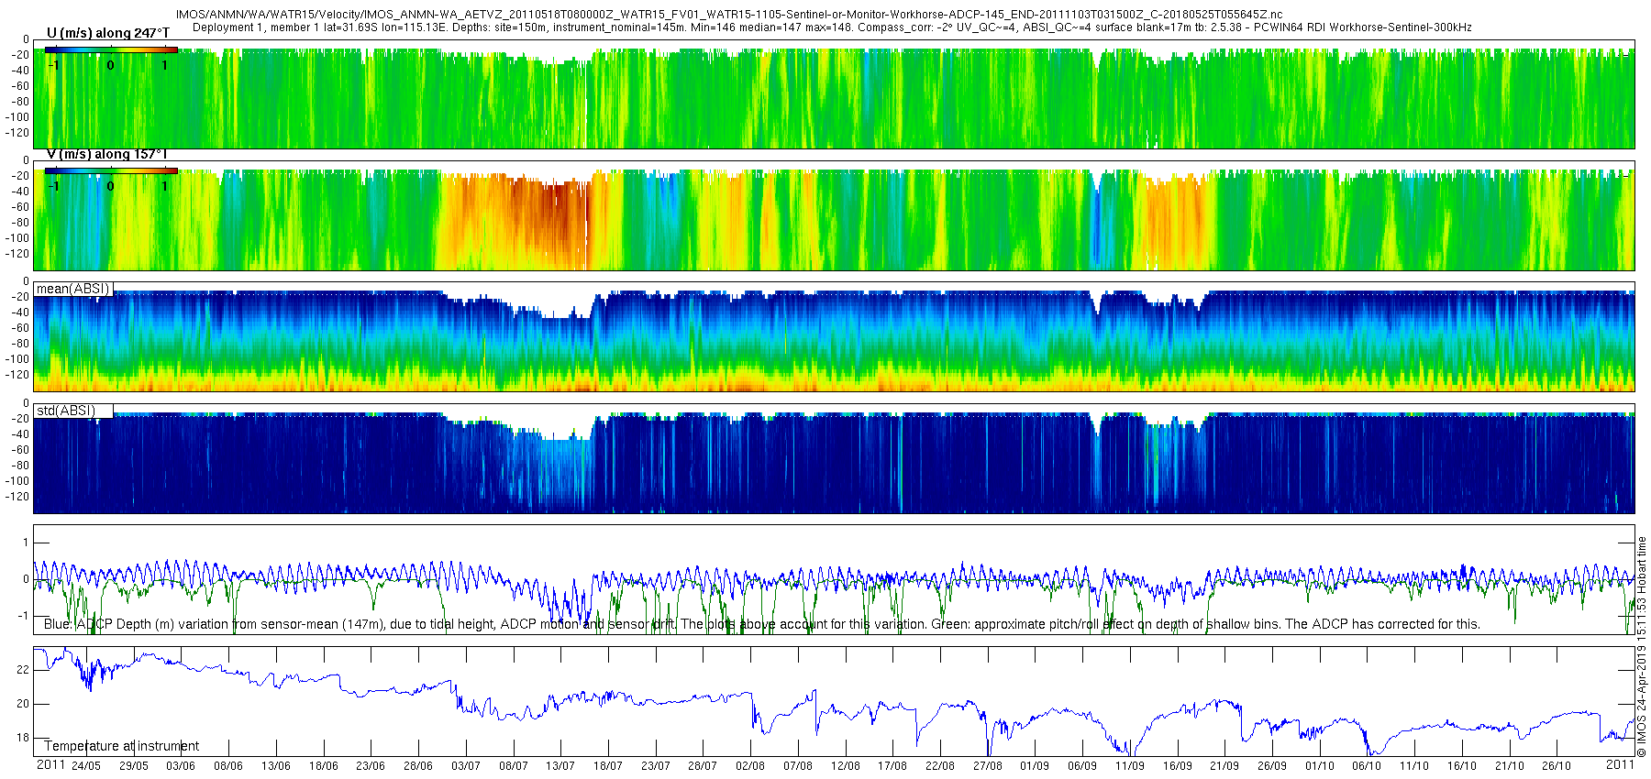
Task: Select the NetCDF file path title line
Action: [729, 15]
